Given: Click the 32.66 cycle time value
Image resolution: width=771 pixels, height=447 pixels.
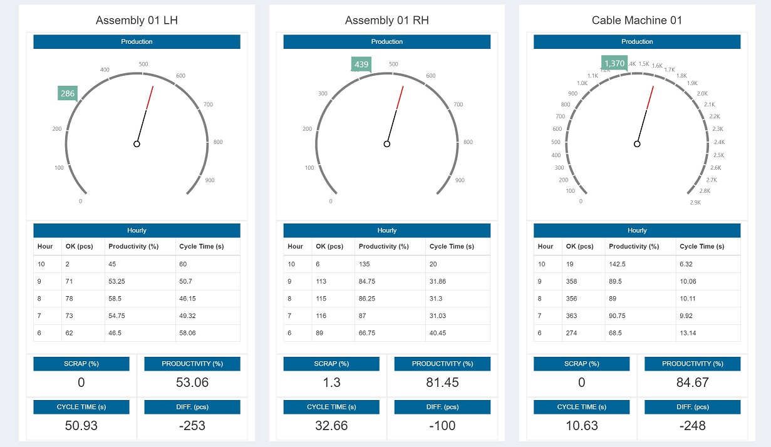Looking at the screenshot, I should pos(331,426).
